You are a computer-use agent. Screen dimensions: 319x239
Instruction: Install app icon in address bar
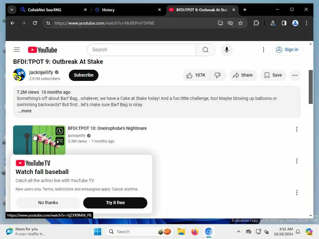(x=221, y=23)
